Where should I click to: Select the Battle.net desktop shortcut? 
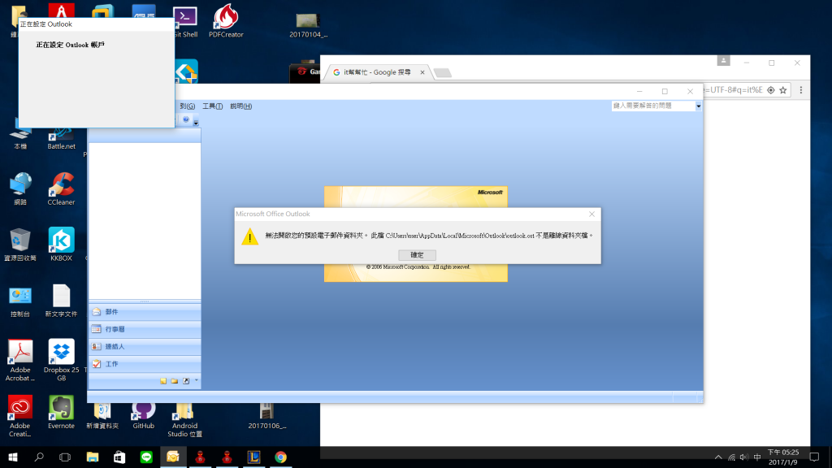click(x=62, y=139)
